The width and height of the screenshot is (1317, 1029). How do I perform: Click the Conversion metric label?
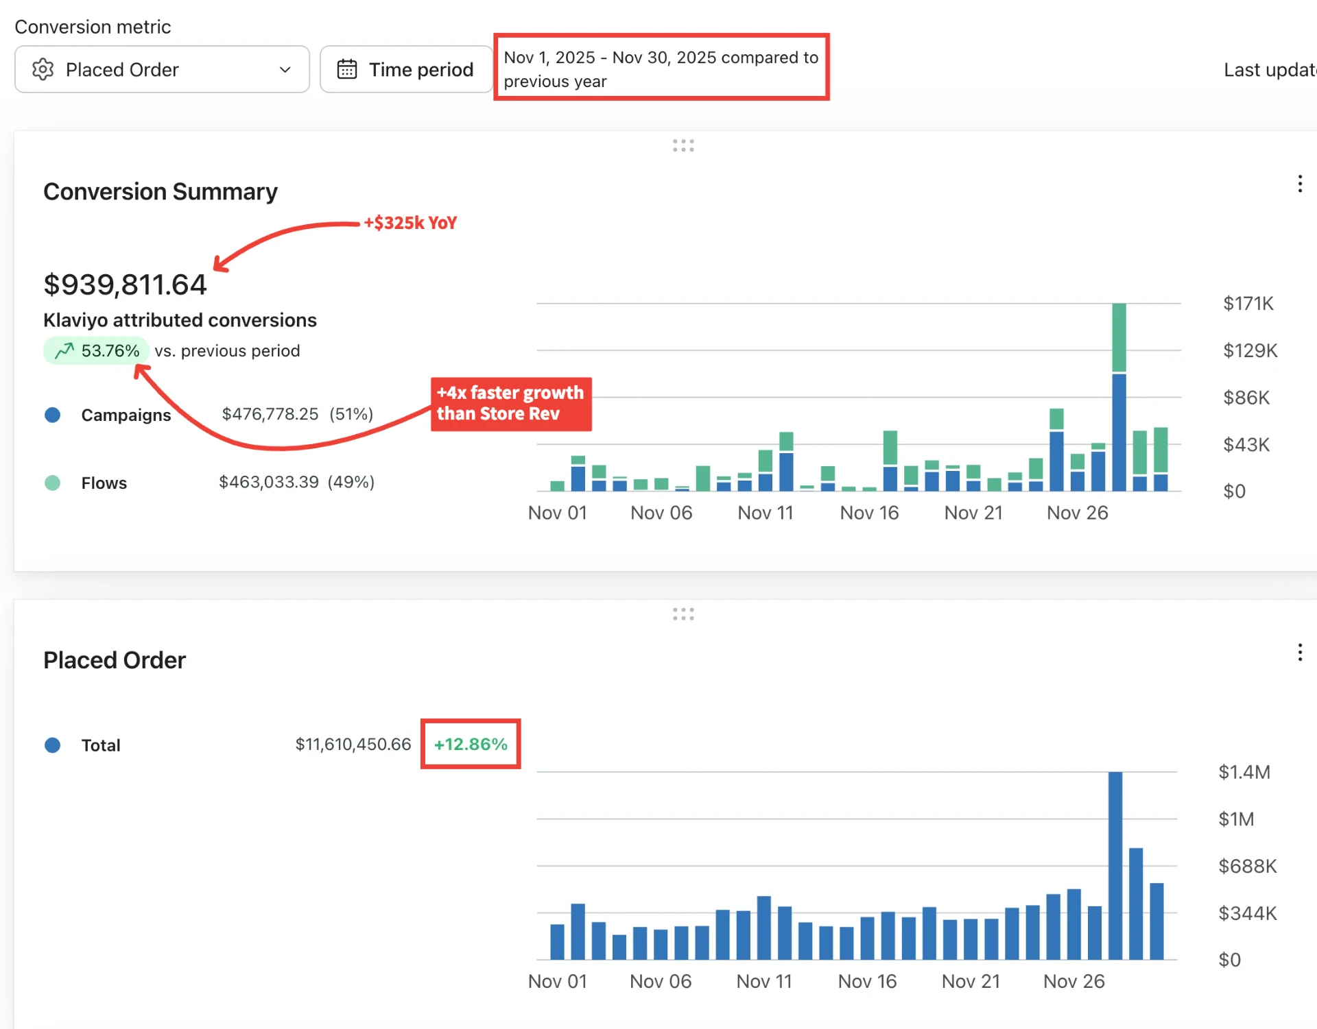[x=93, y=27]
